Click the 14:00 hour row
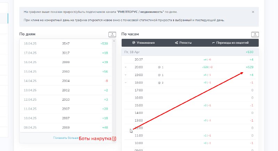Viewport: 278px width, 151px height. point(190,113)
